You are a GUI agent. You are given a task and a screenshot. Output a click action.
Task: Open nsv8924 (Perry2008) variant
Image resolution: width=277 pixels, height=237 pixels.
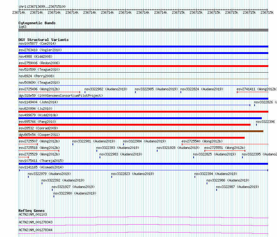coord(36,76)
